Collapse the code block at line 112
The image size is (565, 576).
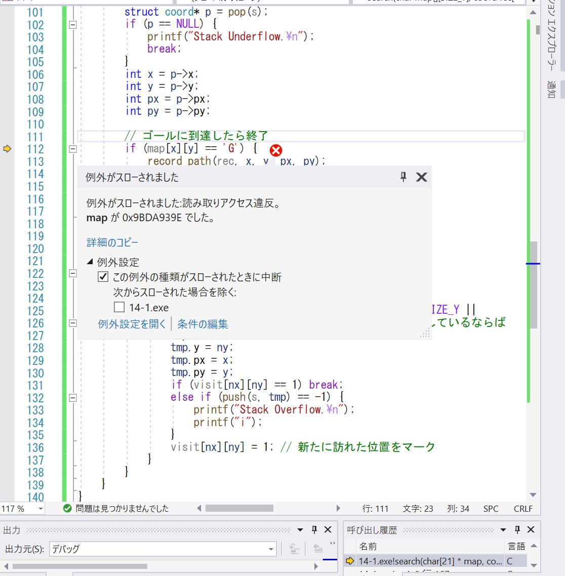72,149
